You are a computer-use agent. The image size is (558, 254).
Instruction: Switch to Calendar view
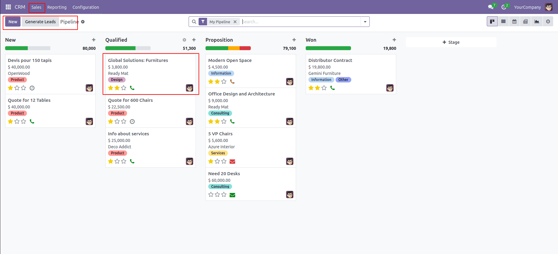[x=515, y=21]
